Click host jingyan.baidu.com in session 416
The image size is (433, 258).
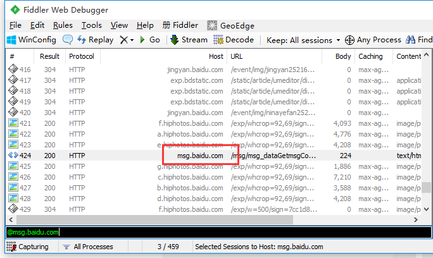tap(195, 70)
